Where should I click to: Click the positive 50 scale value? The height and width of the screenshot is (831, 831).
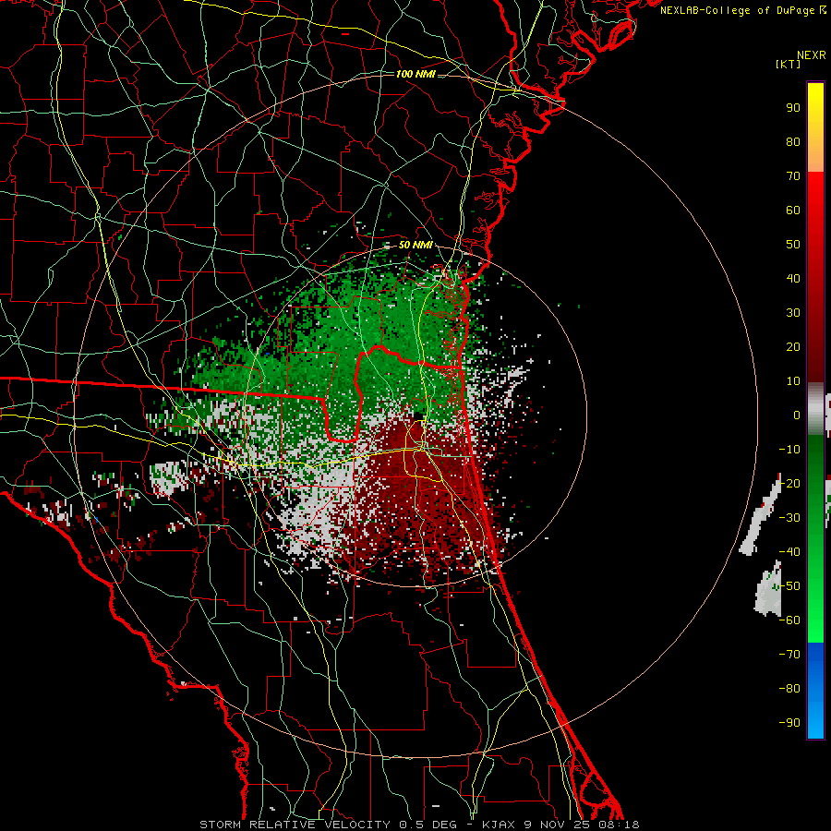point(793,245)
